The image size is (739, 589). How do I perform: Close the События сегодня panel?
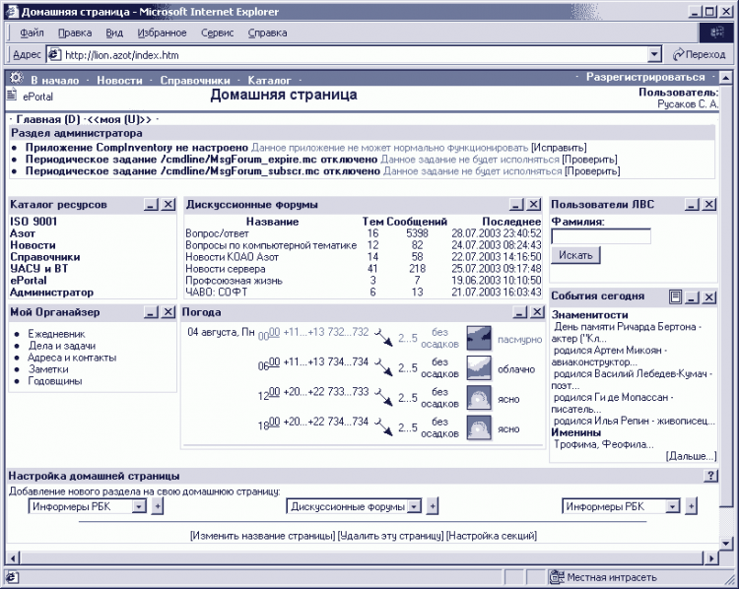click(x=708, y=296)
